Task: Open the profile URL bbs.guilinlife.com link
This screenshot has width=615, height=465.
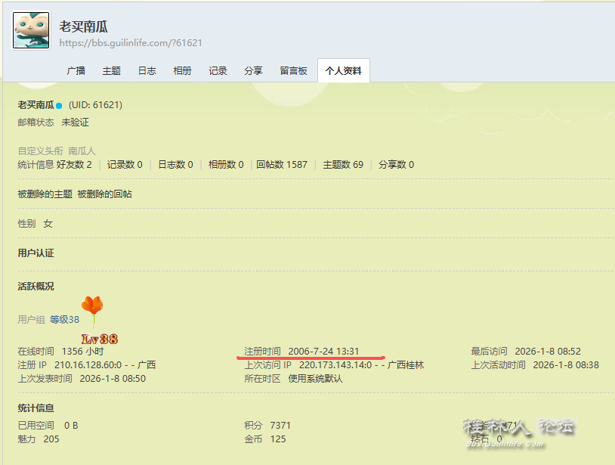Action: [x=131, y=43]
